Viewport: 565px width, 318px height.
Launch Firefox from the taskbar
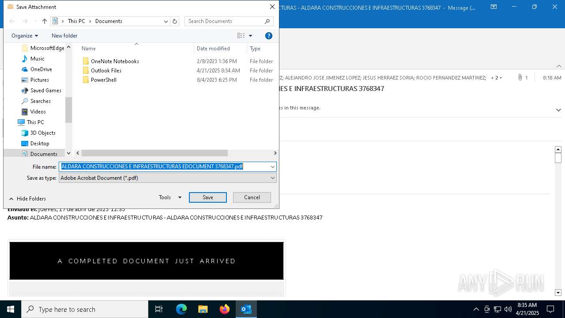point(225,309)
